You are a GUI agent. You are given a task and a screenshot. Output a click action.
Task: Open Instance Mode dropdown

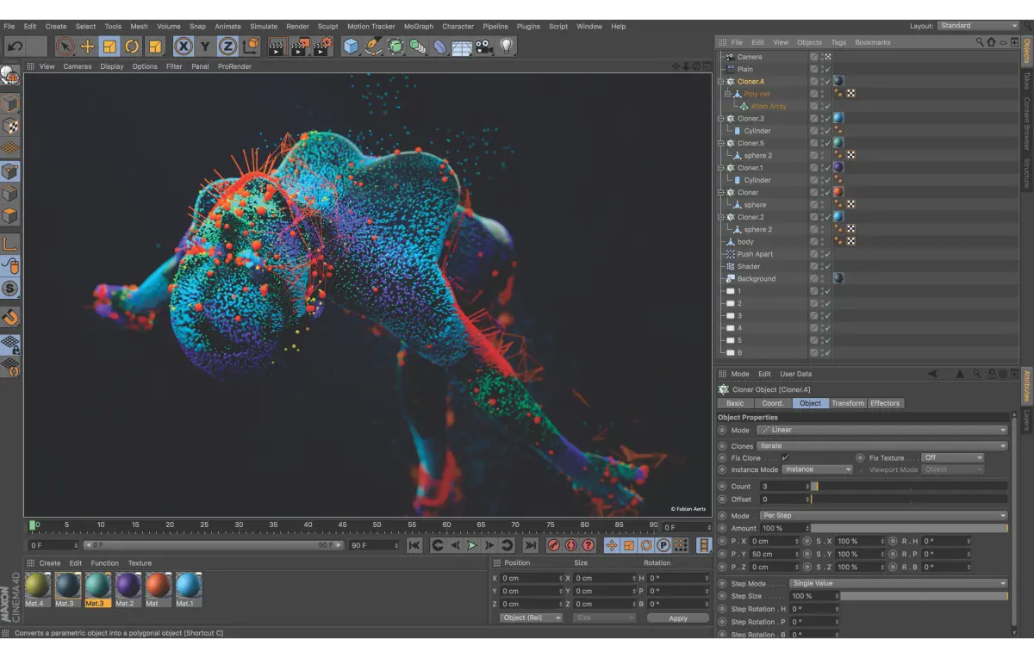tap(818, 469)
